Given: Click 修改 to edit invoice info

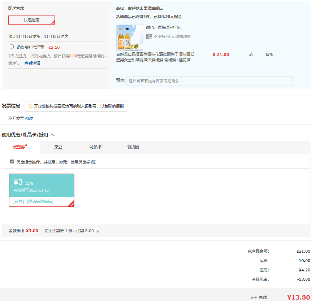Looking at the screenshot, I should click(x=29, y=118).
